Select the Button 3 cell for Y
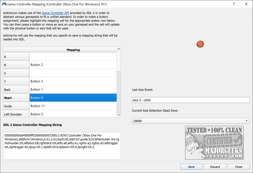The image size is (253, 173). pyautogui.click(x=73, y=81)
